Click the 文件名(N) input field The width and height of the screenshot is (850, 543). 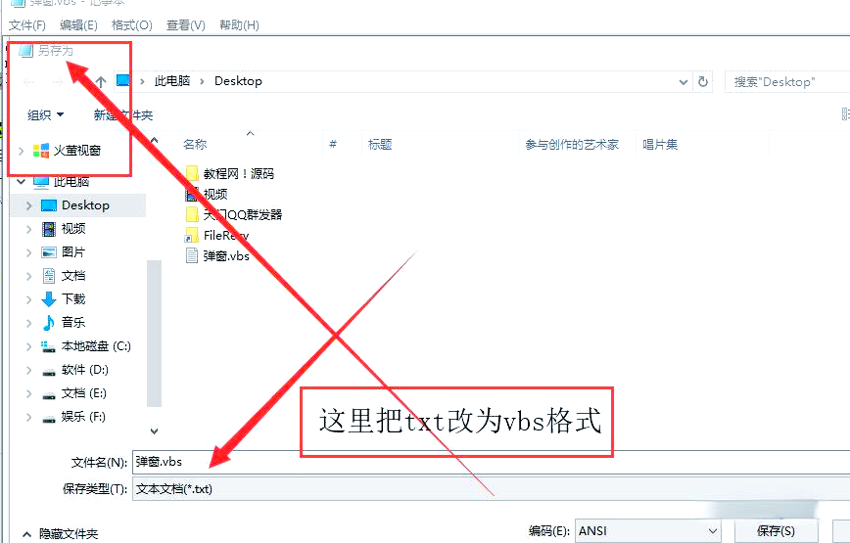coord(492,462)
